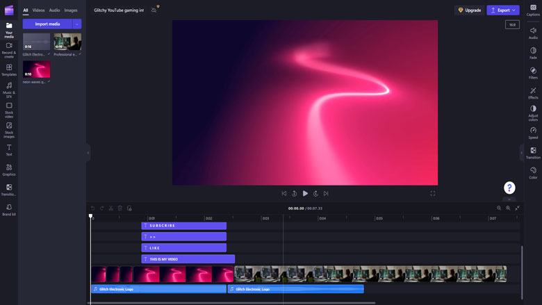Open the Stock video library

click(x=9, y=110)
